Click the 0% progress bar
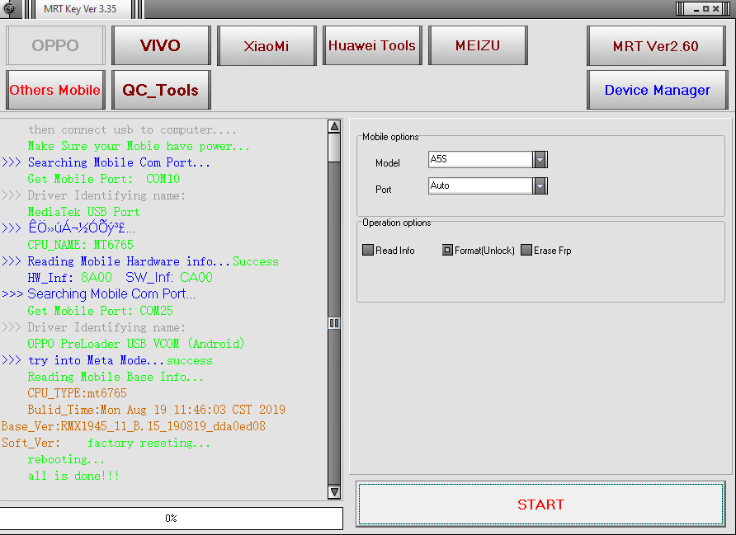 point(172,519)
